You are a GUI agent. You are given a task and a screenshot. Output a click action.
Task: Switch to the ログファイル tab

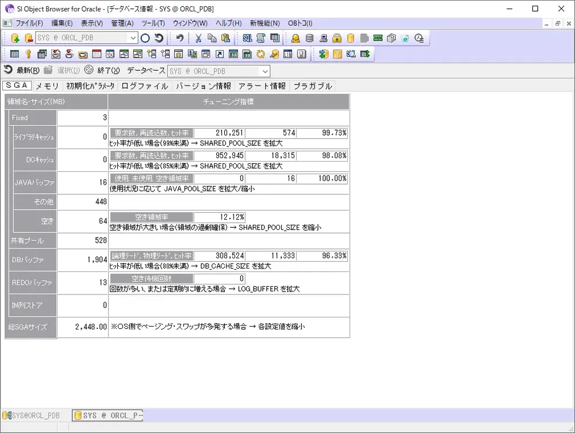click(x=145, y=86)
